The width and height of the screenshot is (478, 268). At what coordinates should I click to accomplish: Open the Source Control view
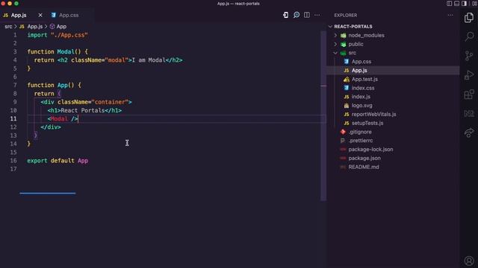coord(469,56)
